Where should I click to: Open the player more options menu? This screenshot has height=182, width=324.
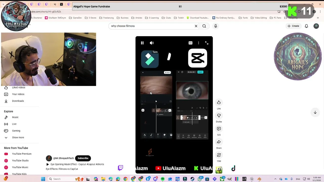point(198,43)
